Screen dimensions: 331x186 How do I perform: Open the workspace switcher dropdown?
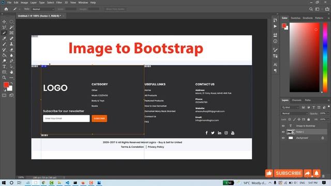tap(319, 9)
